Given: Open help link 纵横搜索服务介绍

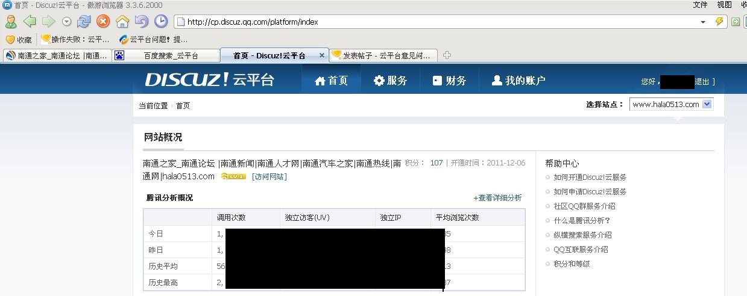Looking at the screenshot, I should point(582,235).
